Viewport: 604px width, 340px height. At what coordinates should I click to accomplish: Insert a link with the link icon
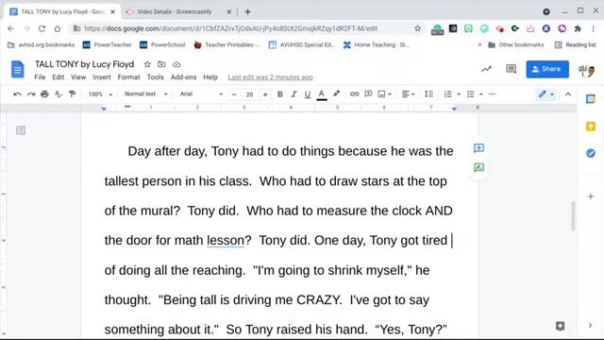(354, 94)
